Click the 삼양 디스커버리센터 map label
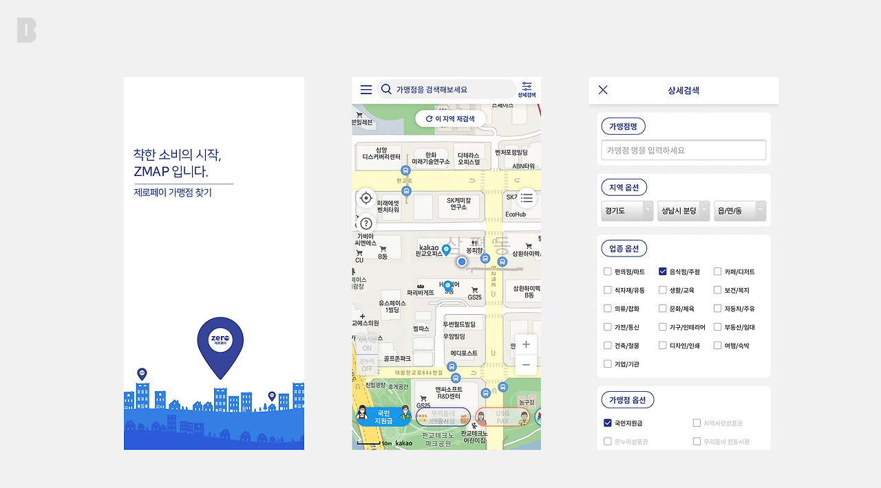The image size is (881, 488). click(381, 153)
